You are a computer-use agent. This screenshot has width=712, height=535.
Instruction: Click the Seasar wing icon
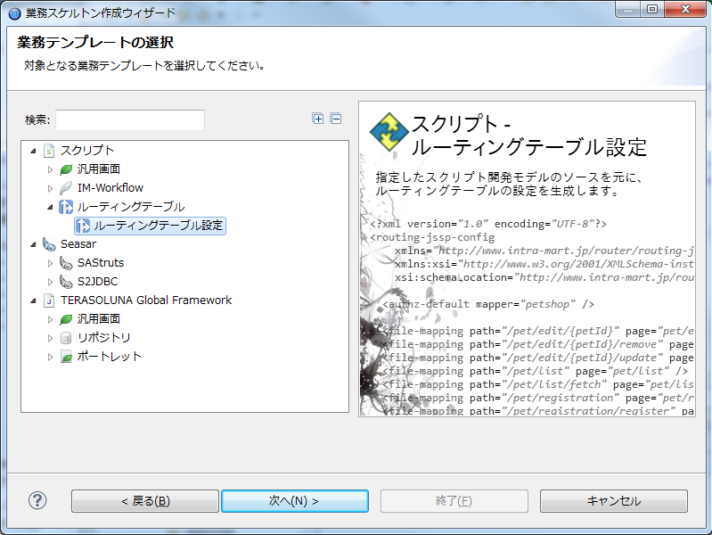[x=49, y=244]
